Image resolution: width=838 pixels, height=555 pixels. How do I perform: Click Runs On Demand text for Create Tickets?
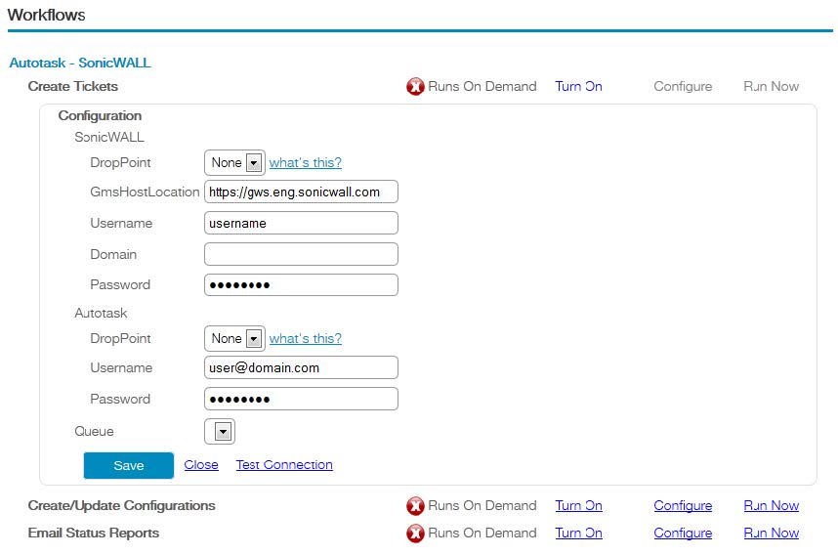pos(482,86)
